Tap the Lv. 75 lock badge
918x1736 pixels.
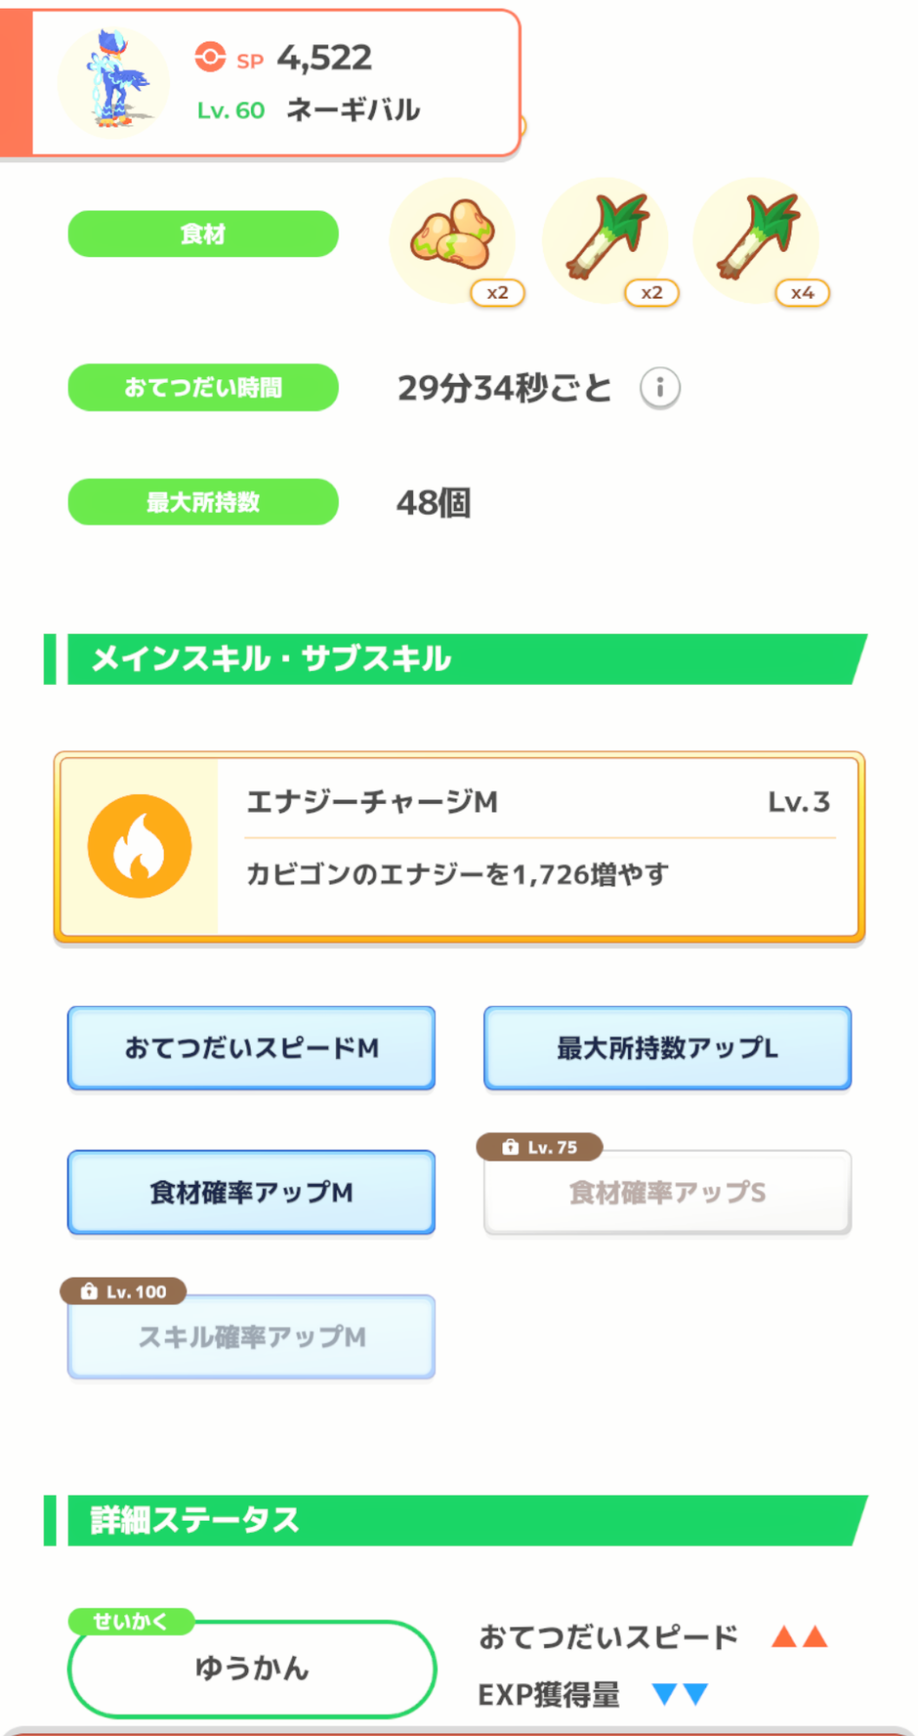coord(540,1147)
